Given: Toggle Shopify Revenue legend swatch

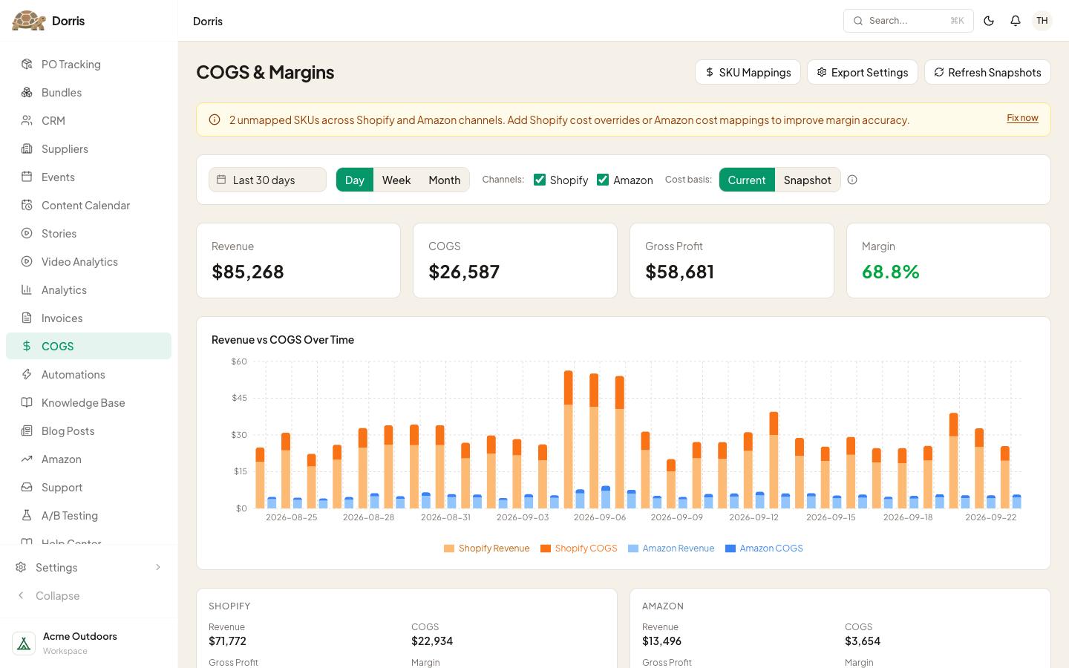Looking at the screenshot, I should (449, 549).
